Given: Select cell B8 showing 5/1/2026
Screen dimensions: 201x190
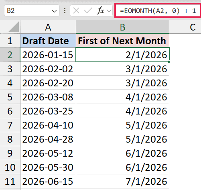Looking at the screenshot, I should click(122, 139).
